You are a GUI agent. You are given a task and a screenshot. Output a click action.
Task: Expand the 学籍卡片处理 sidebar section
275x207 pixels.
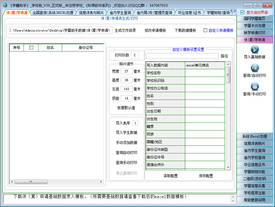[254, 26]
